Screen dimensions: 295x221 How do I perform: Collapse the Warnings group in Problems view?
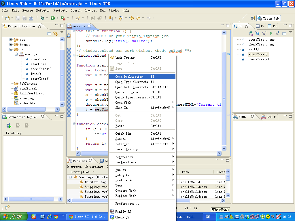pos(70,177)
